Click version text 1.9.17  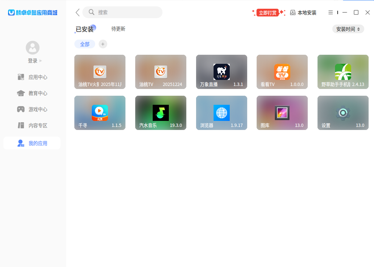pyautogui.click(x=237, y=125)
